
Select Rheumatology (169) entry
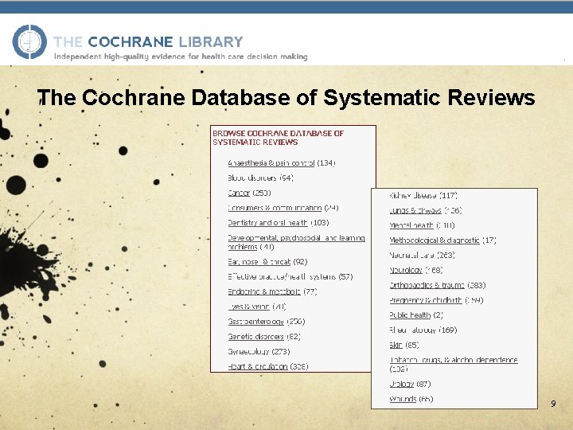coord(423,330)
